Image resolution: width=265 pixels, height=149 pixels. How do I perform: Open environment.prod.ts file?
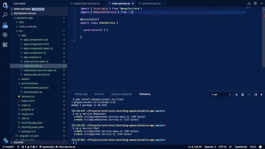coord(36,88)
